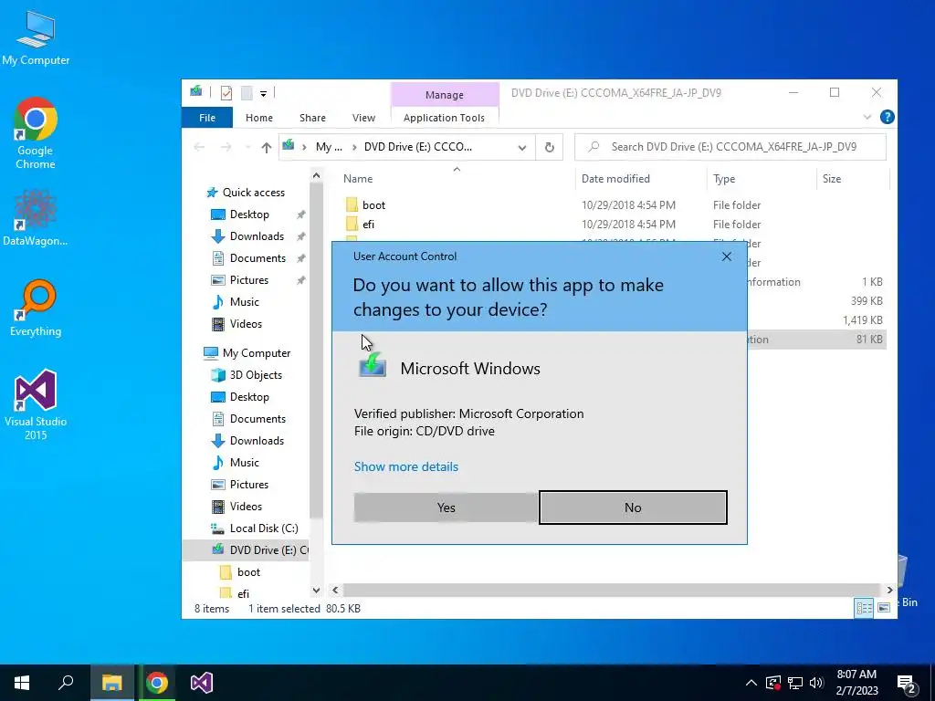
Task: Click File Explorer taskbar icon
Action: point(111,683)
